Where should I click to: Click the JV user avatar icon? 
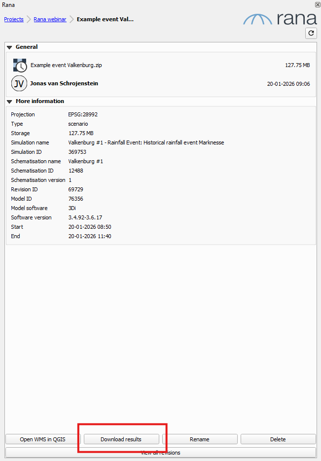[19, 83]
